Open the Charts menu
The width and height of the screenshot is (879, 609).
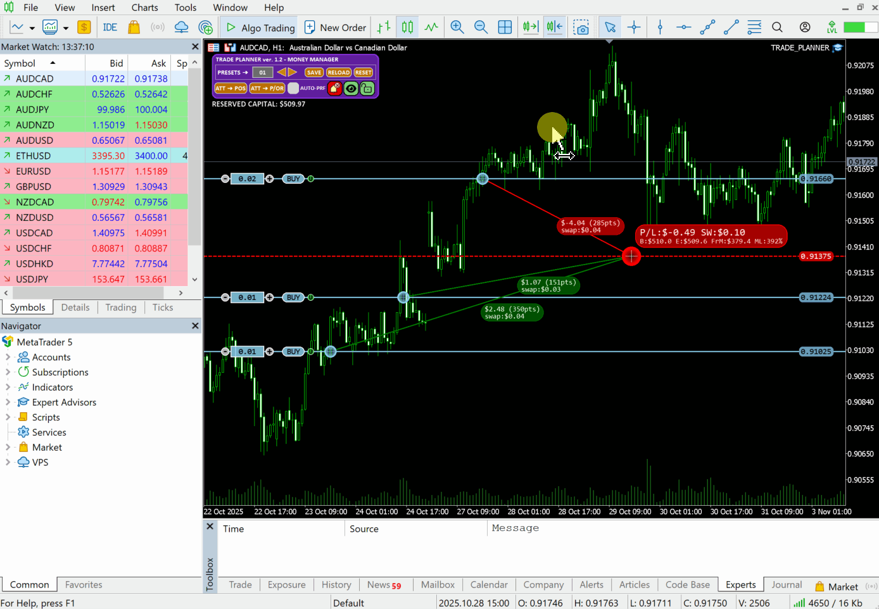(145, 8)
